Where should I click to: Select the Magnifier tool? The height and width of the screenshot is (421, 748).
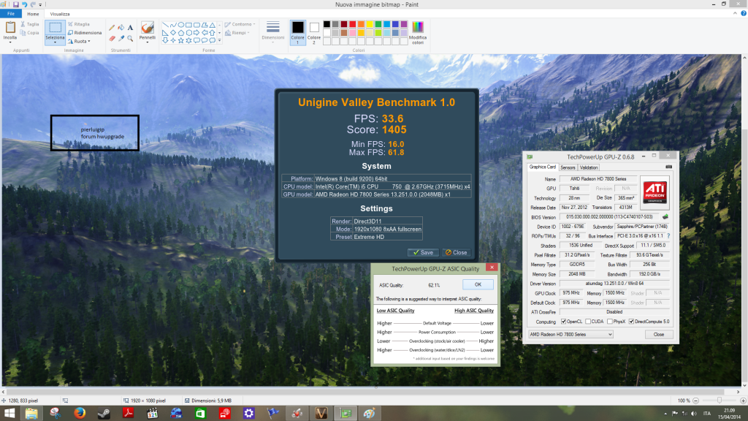tap(130, 38)
